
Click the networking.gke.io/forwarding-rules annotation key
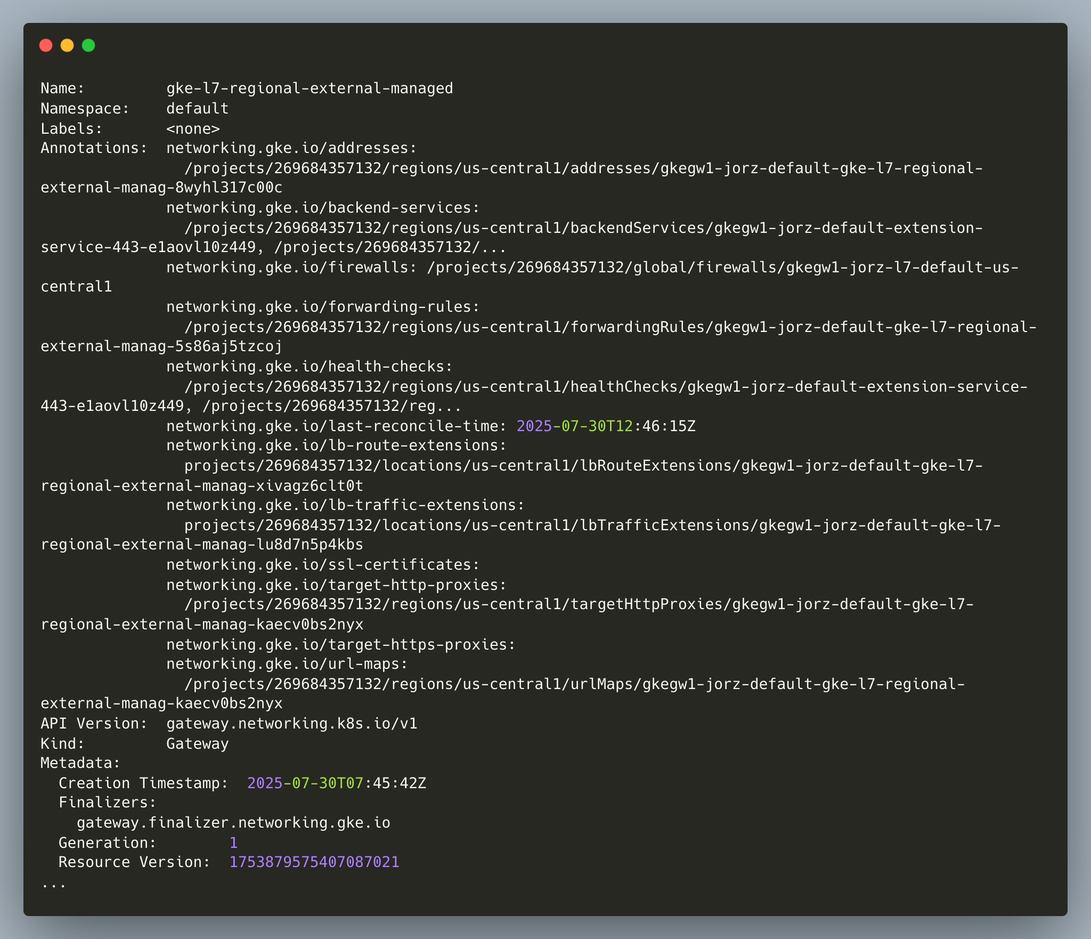point(323,307)
